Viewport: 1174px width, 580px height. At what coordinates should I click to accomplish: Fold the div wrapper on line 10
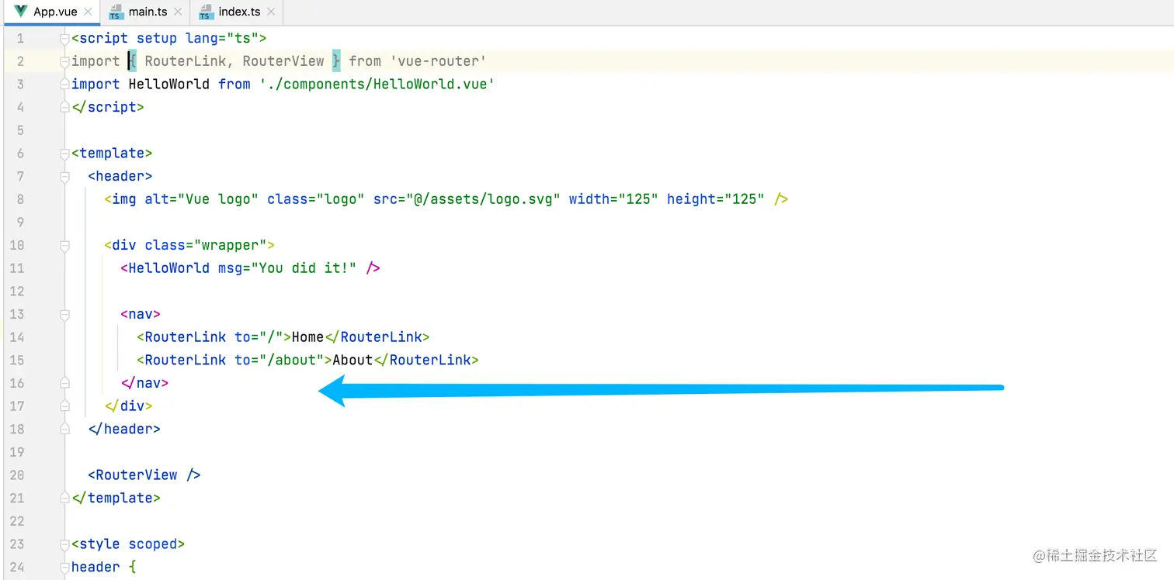[65, 245]
